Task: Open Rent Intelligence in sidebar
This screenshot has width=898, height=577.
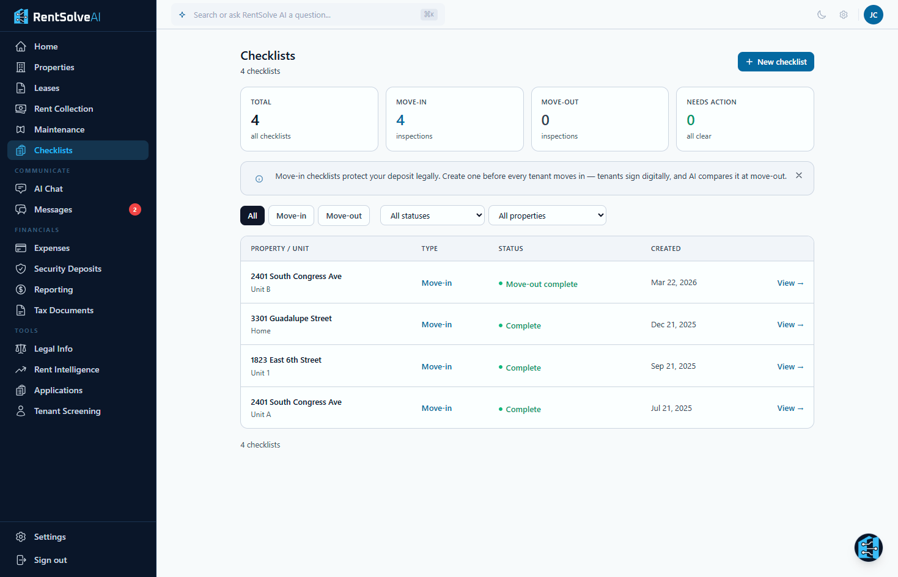Action: [x=67, y=369]
